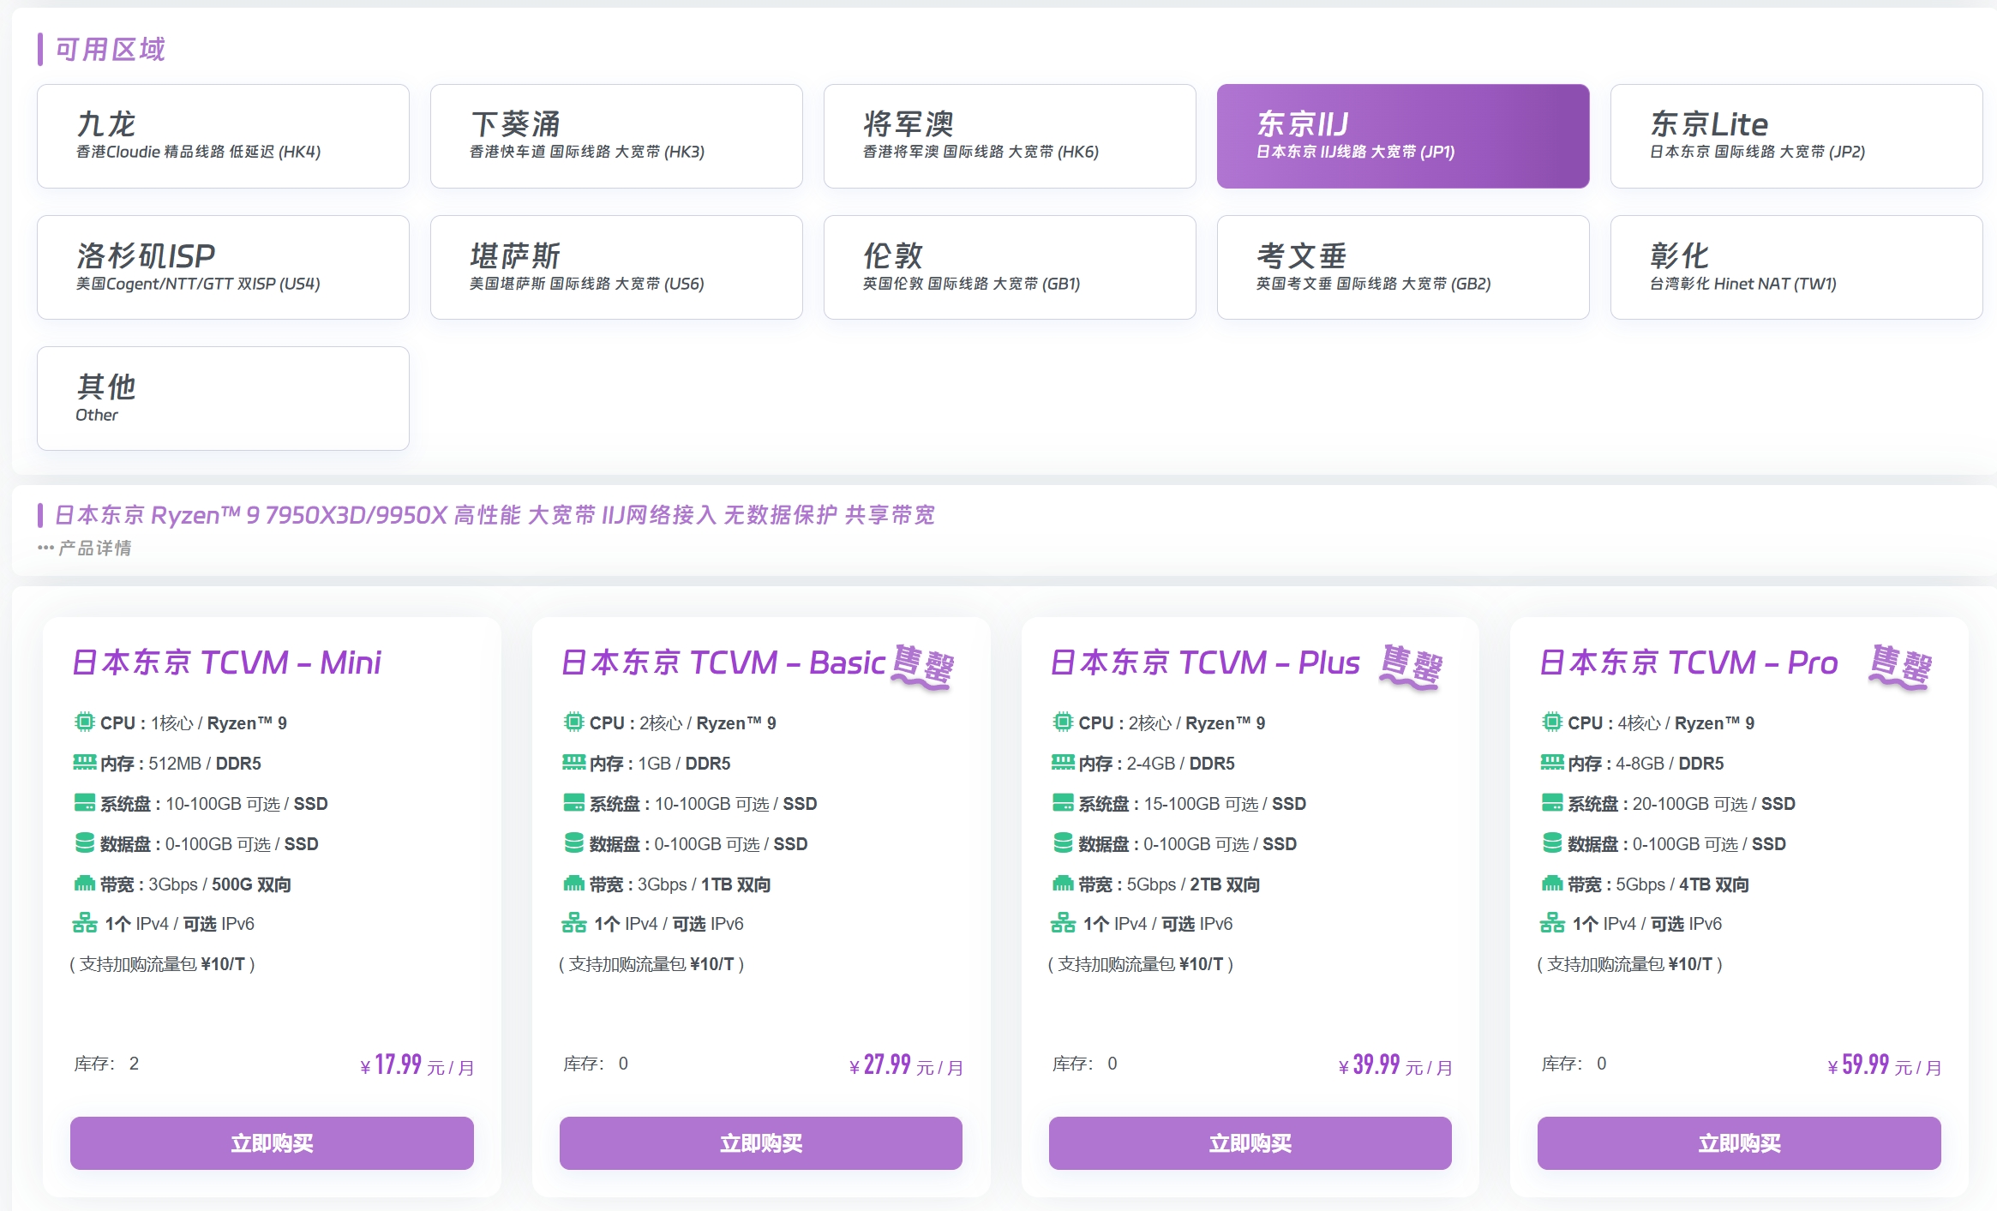Click the IPv4 network icon in Basic plan

[573, 923]
